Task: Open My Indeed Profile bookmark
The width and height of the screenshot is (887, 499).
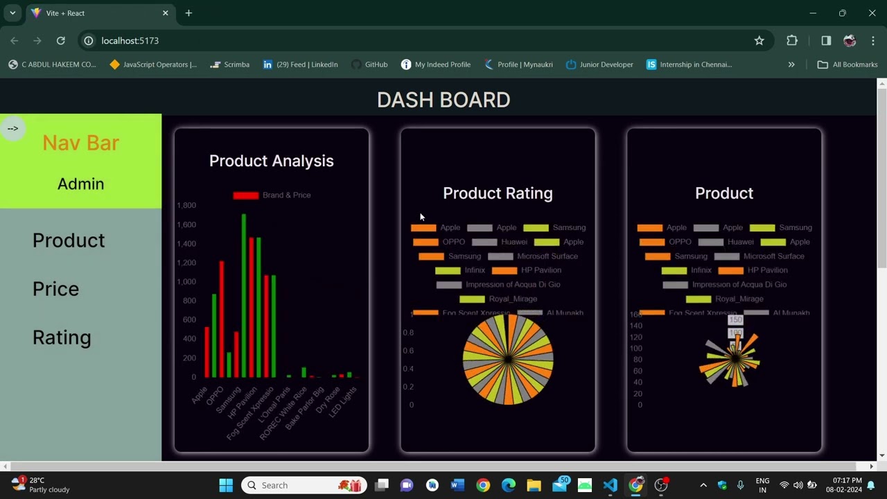Action: pyautogui.click(x=435, y=64)
